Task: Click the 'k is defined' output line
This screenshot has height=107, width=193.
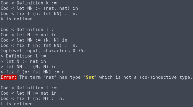Action: [x=17, y=19]
